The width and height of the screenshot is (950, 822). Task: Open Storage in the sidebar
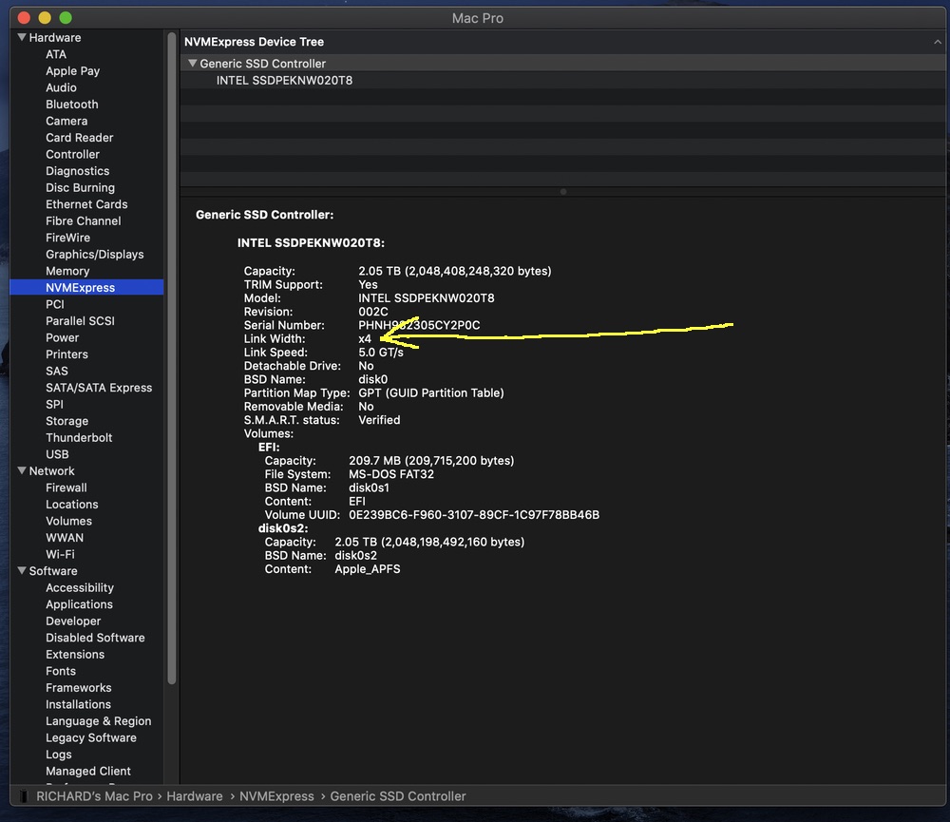click(x=66, y=421)
